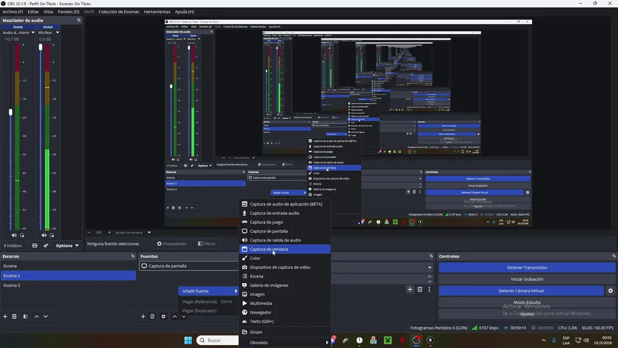Add a source with plus icon in Fuentes

click(x=143, y=316)
